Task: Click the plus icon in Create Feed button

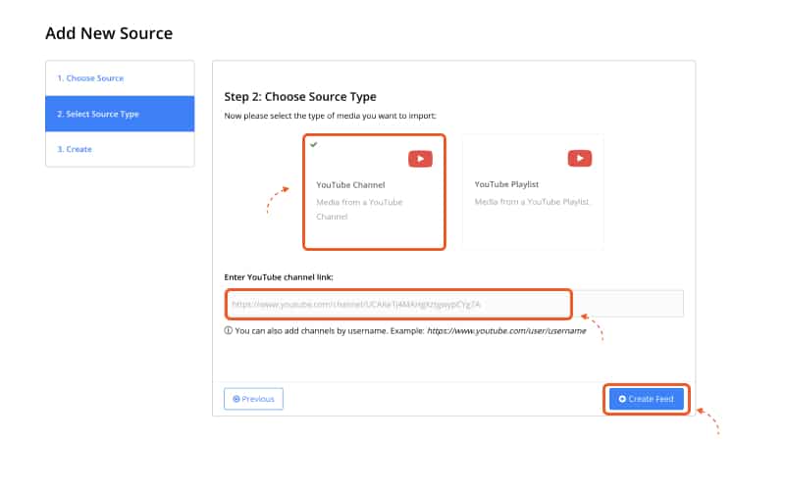Action: coord(622,399)
